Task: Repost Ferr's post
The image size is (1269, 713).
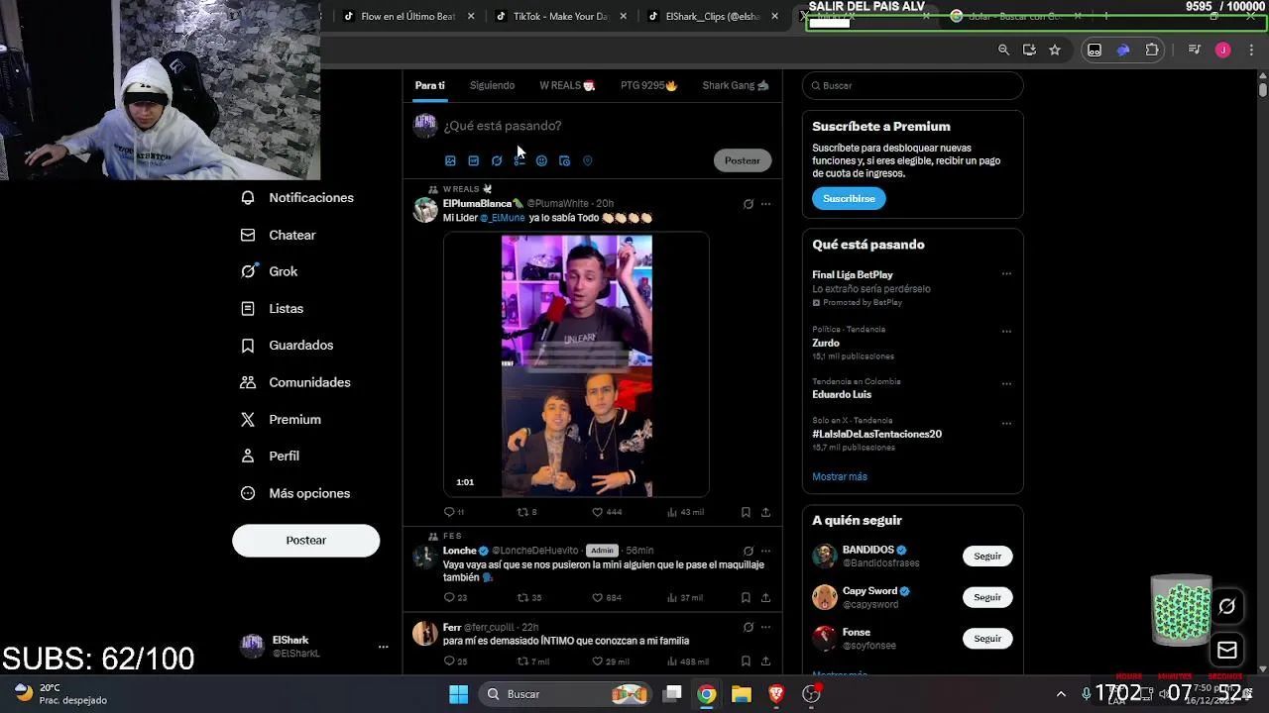Action: click(533, 661)
